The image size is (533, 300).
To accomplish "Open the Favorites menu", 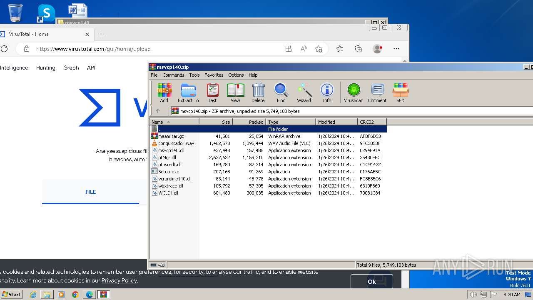I will [214, 75].
